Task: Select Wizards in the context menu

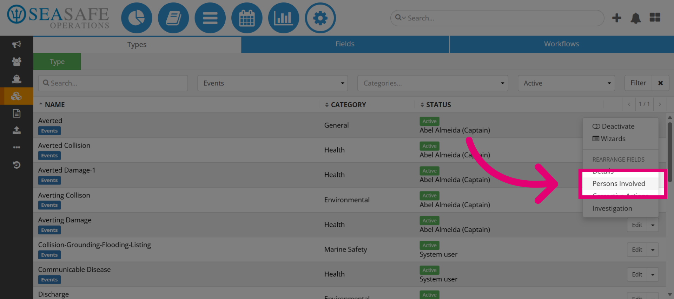Action: 609,139
